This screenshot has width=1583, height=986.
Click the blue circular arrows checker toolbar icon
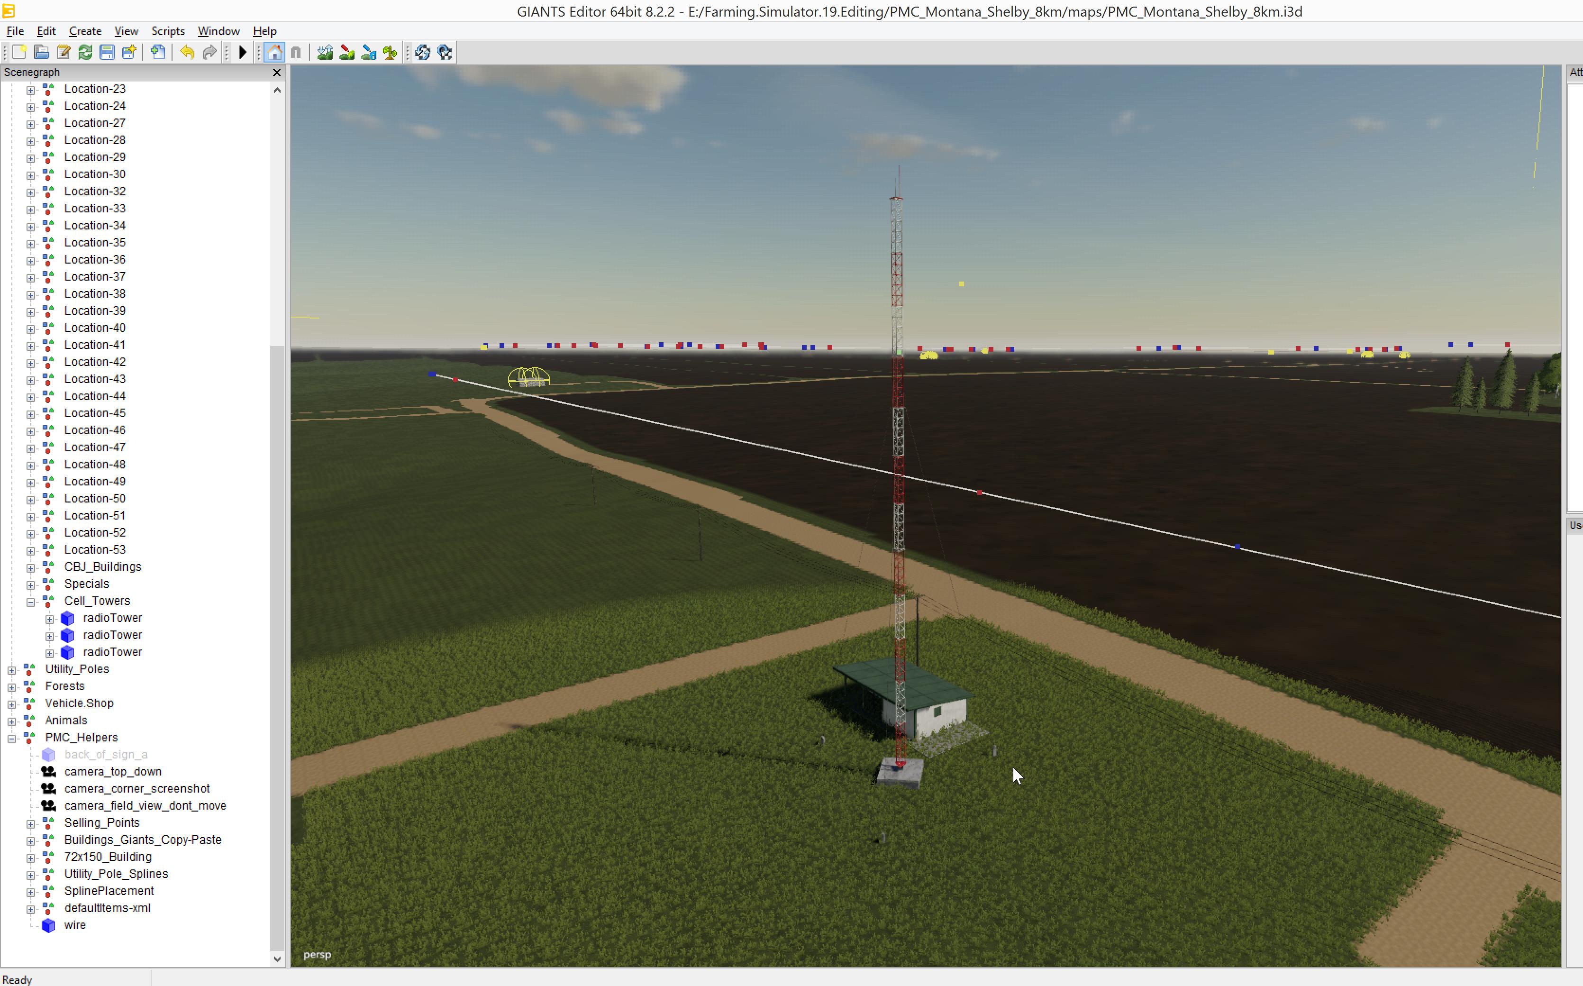click(x=422, y=52)
